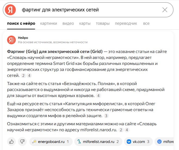179x150 pixels.
Task: Open the energoboard.ru source chip
Action: tap(51, 142)
